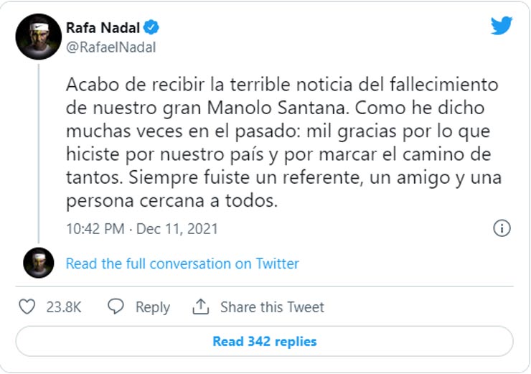Select Share this Tweet

272,307
